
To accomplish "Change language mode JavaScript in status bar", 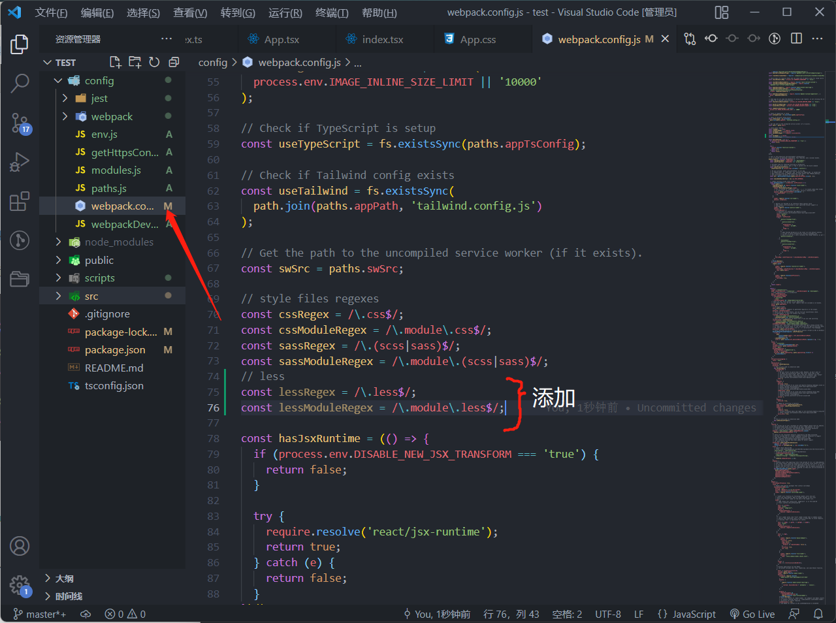I will (x=686, y=614).
